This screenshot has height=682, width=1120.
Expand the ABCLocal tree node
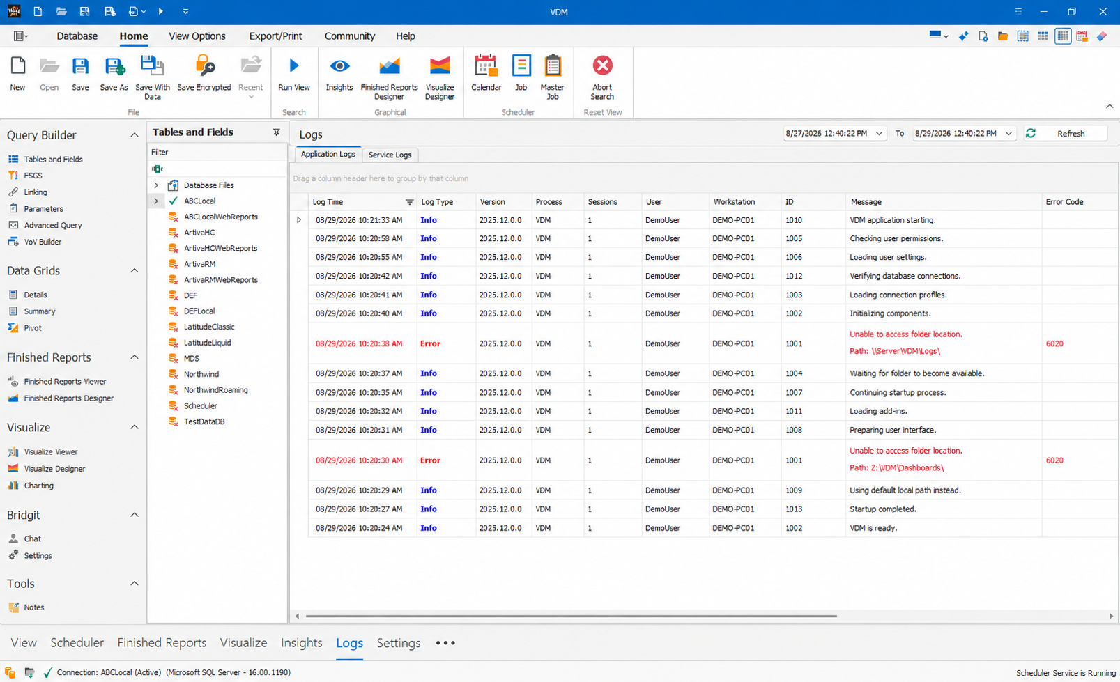pyautogui.click(x=156, y=201)
